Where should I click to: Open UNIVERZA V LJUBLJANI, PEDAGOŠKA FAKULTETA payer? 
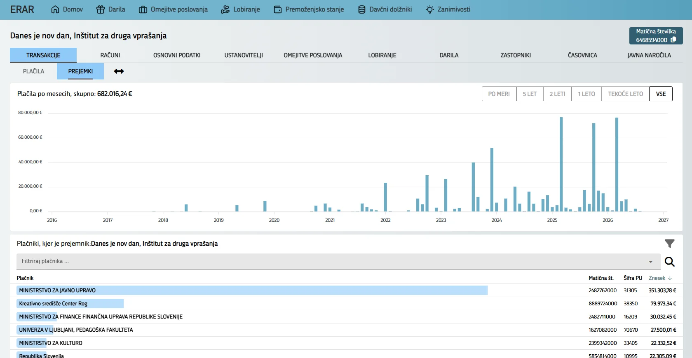coord(346,330)
